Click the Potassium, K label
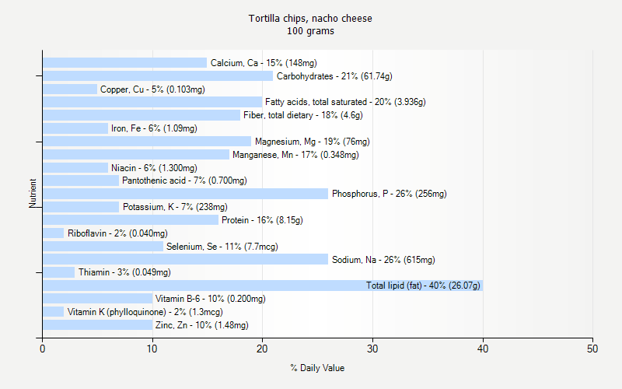622x389 pixels. (175, 207)
